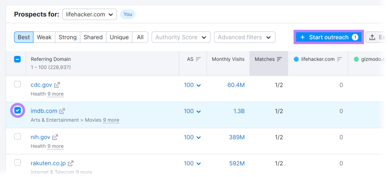
Task: Select the Weak tab
Action: [44, 37]
